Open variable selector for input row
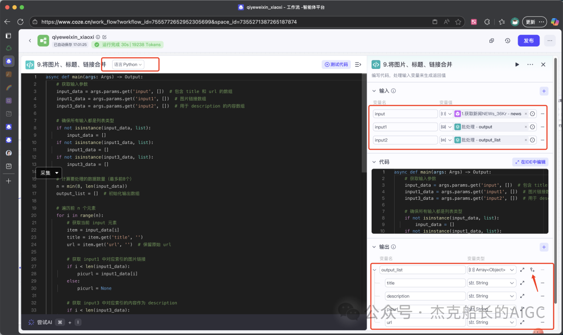This screenshot has height=335, width=563. tap(532, 114)
